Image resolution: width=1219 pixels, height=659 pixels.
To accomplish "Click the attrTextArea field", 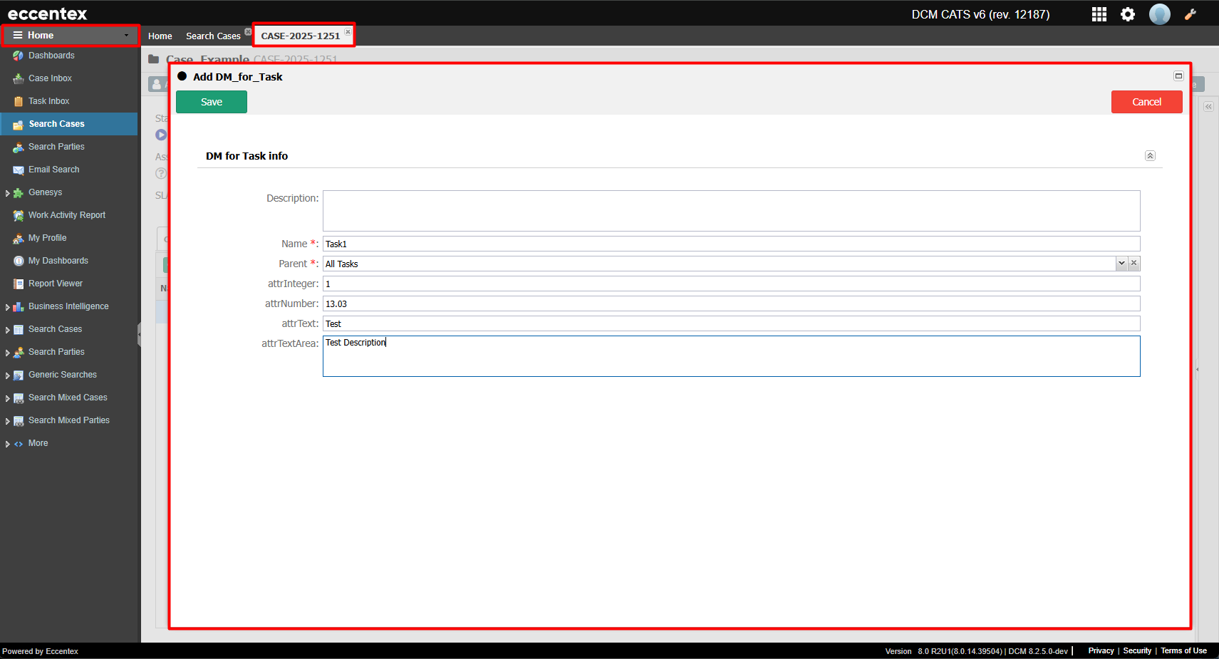I will 731,356.
